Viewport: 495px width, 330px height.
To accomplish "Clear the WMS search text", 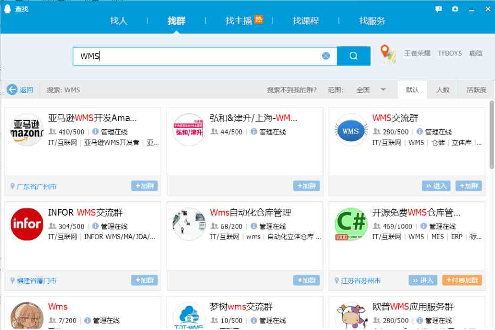I will (326, 56).
